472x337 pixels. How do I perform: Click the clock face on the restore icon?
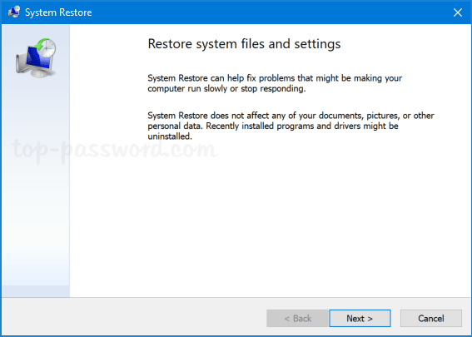47,47
